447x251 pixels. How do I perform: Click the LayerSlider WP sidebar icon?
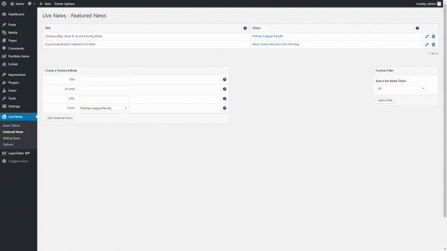(4, 154)
